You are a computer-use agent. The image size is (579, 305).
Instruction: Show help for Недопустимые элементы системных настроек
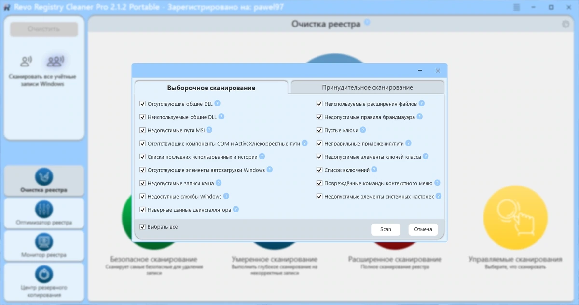pos(439,196)
